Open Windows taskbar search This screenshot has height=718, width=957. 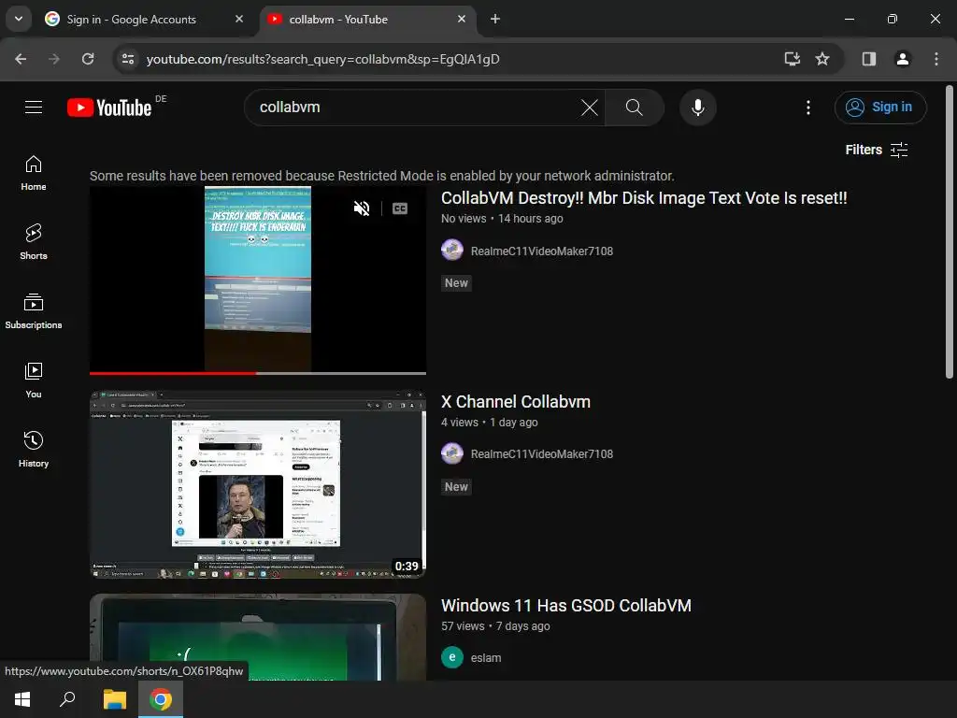coord(67,699)
